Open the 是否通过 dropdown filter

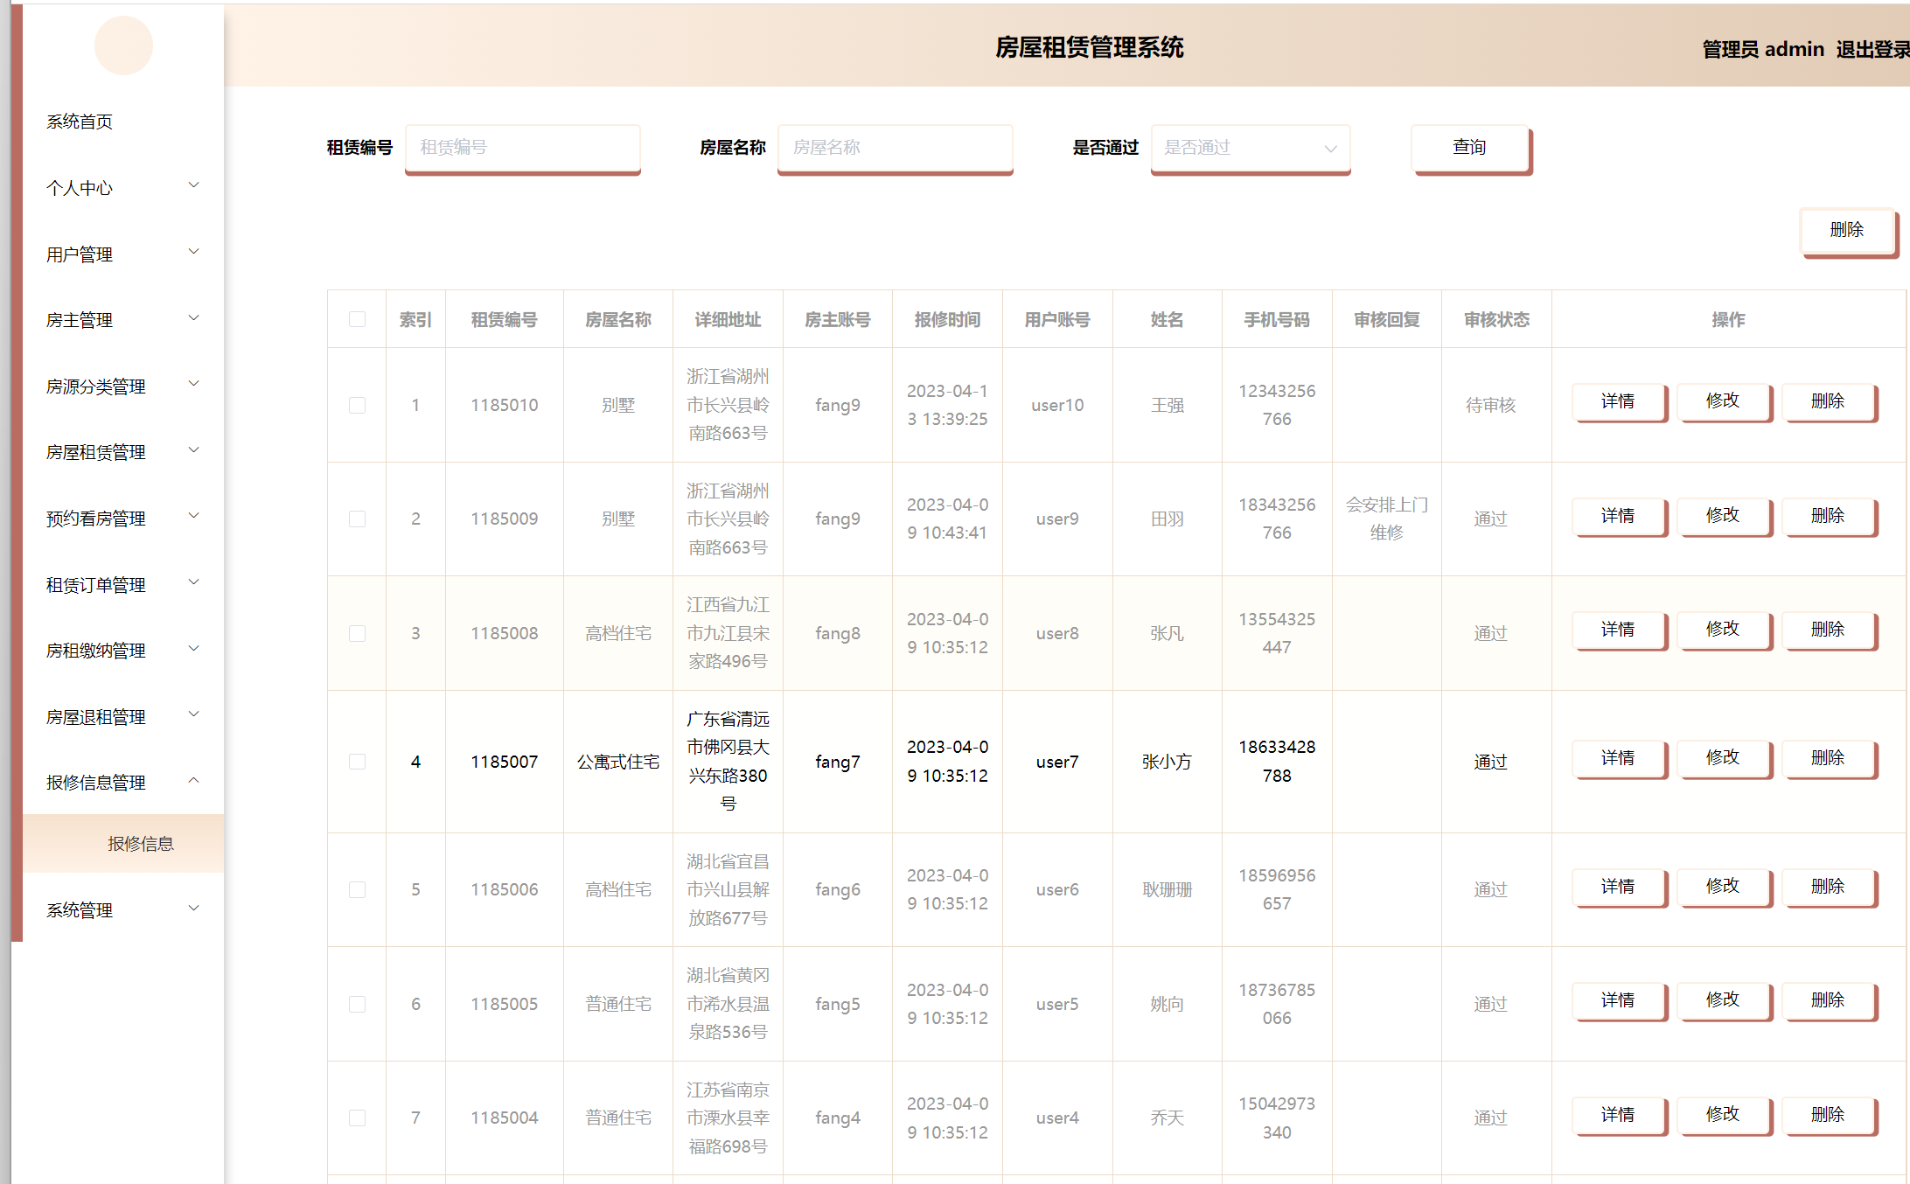1250,148
